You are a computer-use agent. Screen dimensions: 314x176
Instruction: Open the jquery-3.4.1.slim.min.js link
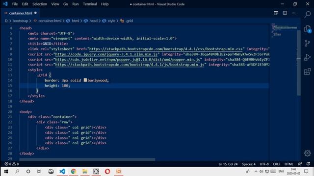pyautogui.click(x=106, y=54)
